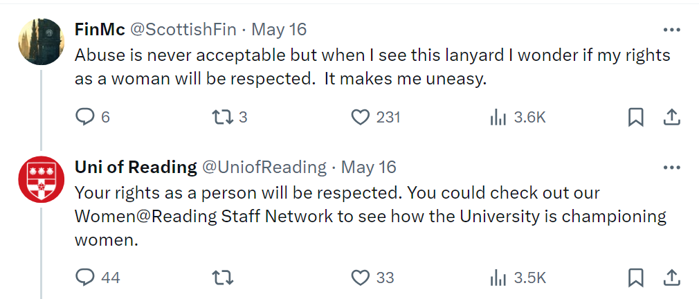Share Uni of Reading's tweet

(x=671, y=278)
